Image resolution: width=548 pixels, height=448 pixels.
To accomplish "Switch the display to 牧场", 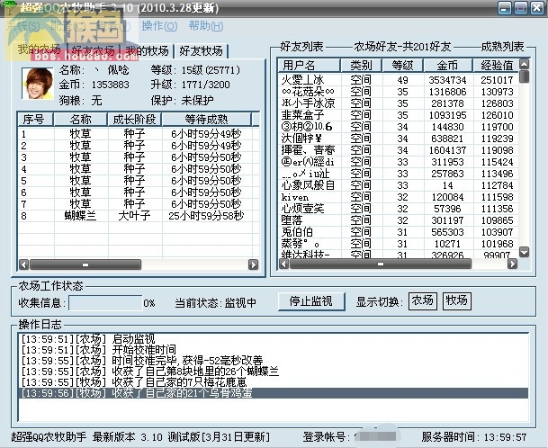I will click(x=457, y=300).
